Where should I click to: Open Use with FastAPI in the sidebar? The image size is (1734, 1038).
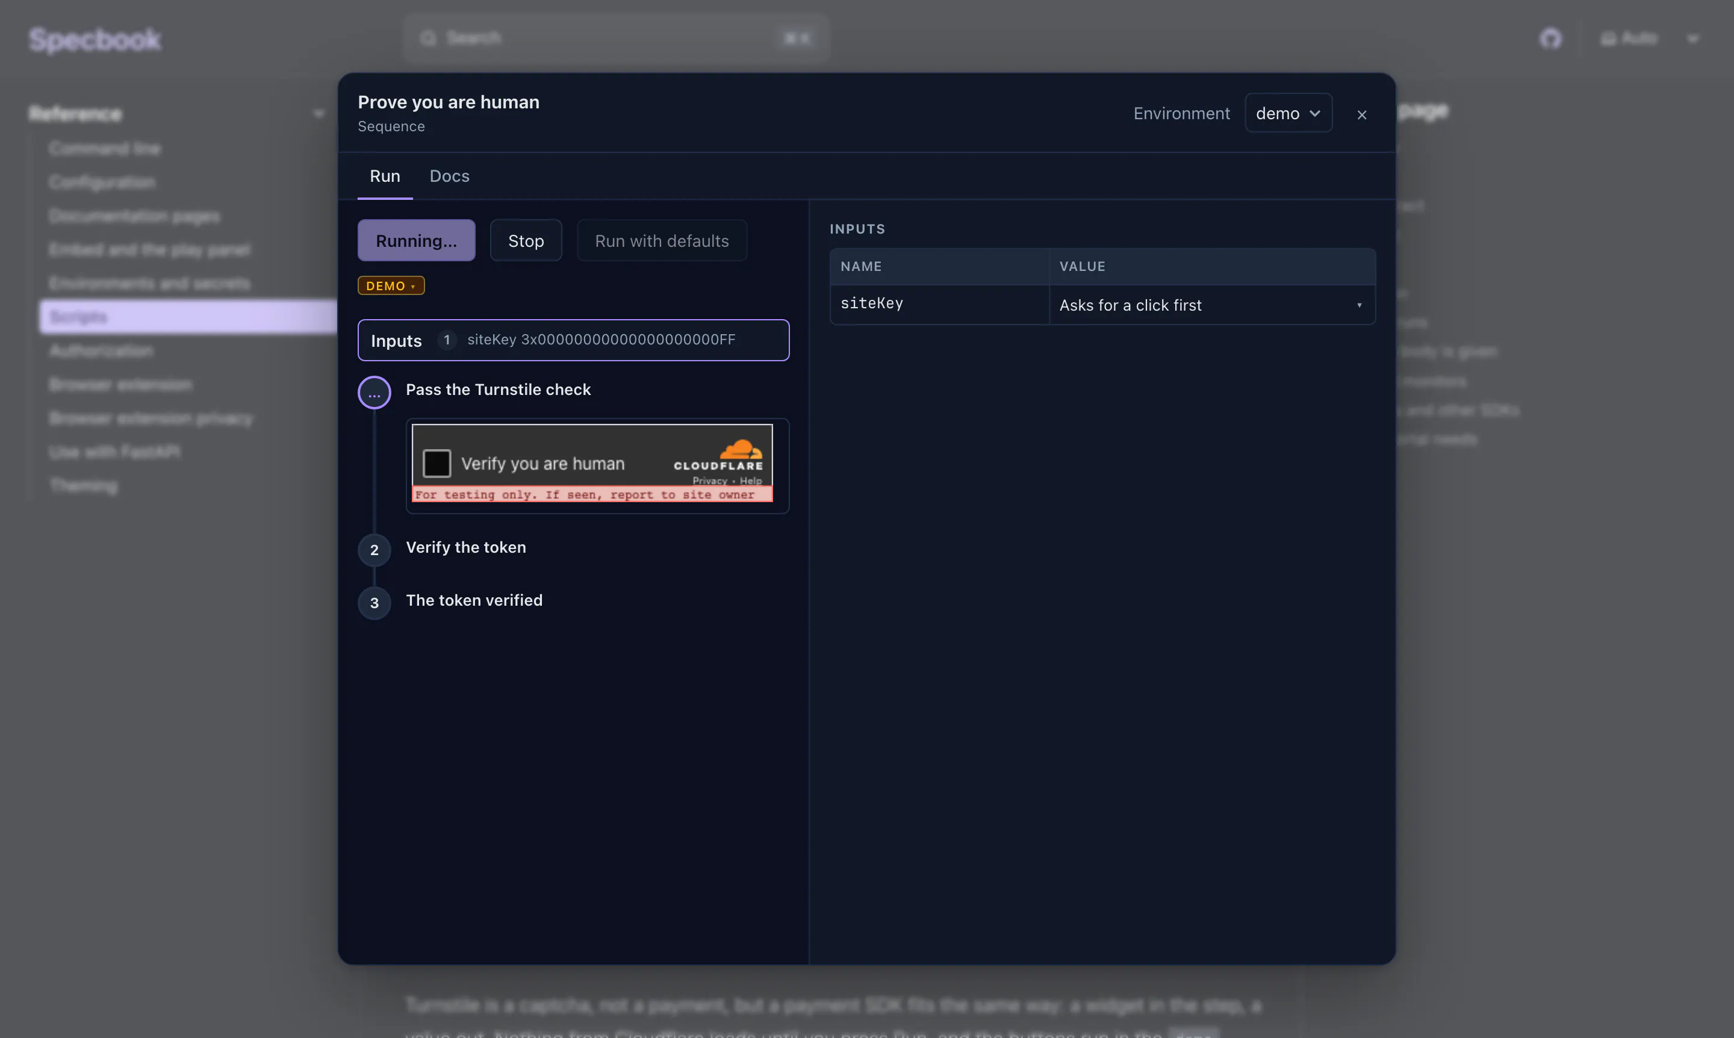click(x=114, y=452)
